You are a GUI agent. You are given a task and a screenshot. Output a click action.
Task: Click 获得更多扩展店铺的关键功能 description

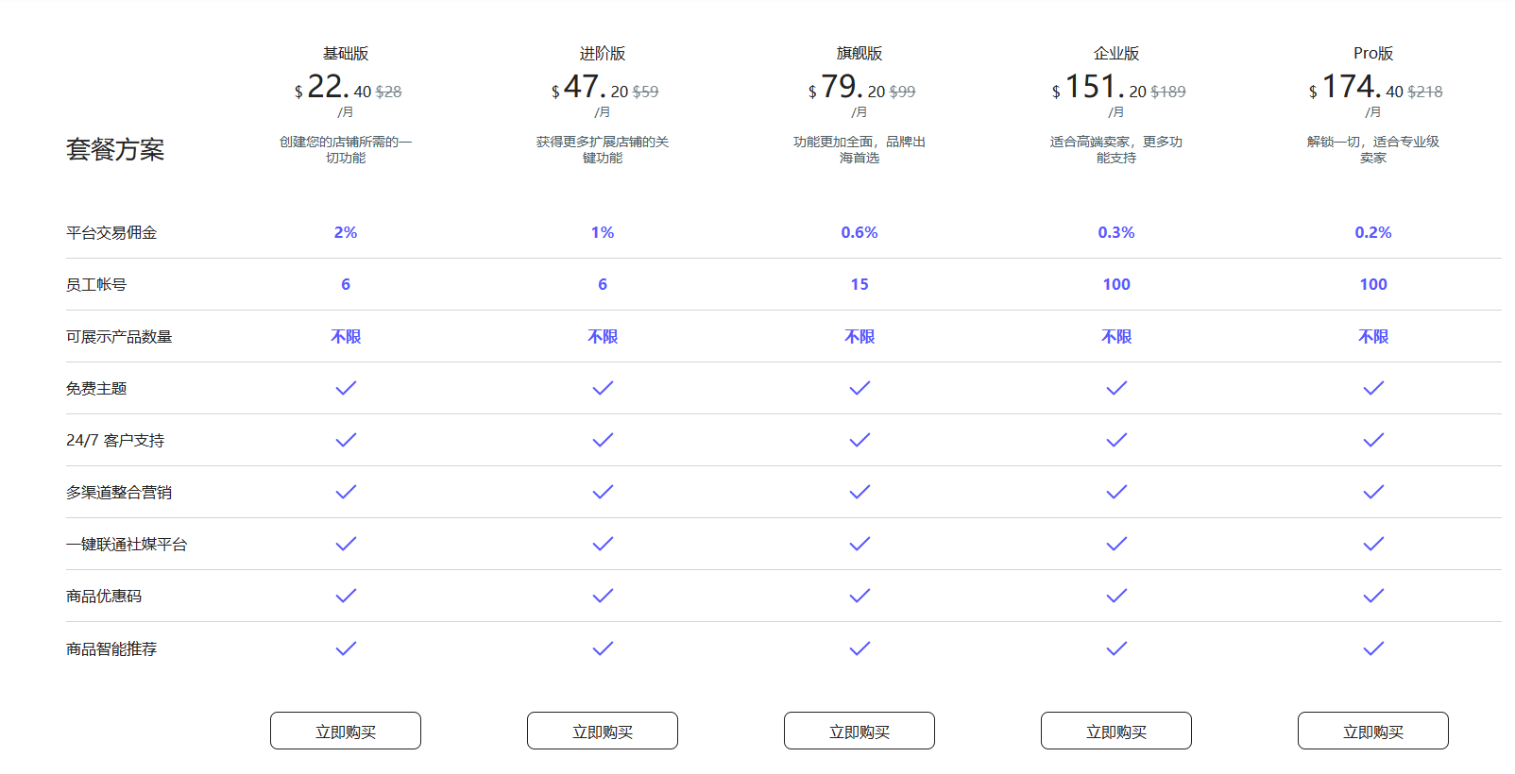pos(603,149)
